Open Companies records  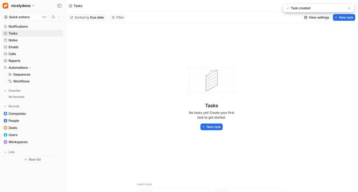click(33, 113)
